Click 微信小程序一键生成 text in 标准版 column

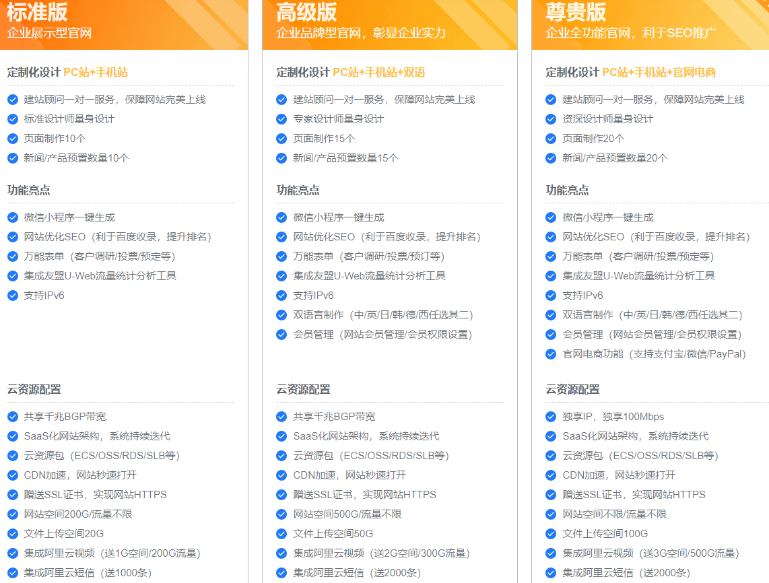pyautogui.click(x=69, y=217)
